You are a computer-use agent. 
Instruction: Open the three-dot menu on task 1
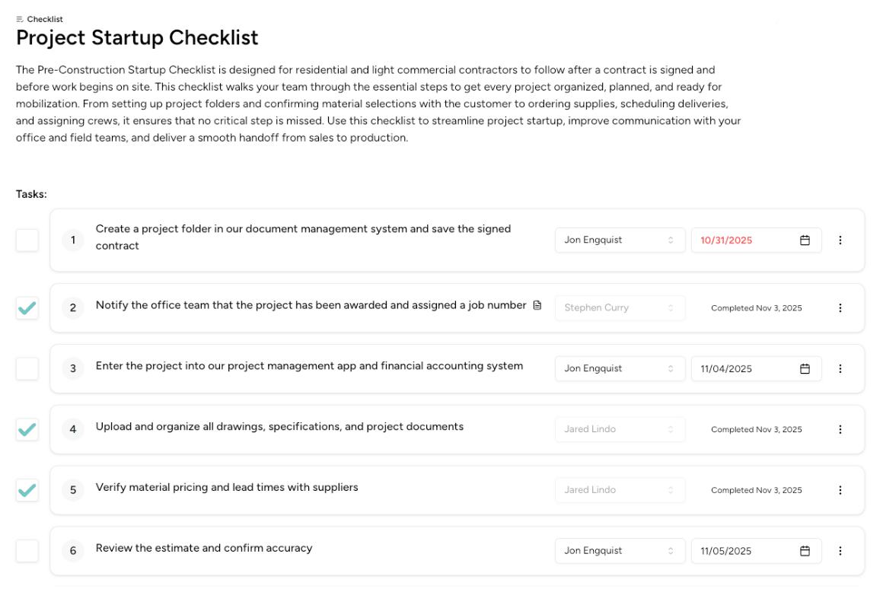click(x=840, y=240)
